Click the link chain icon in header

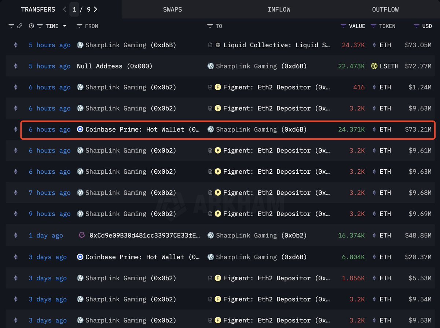(x=19, y=26)
